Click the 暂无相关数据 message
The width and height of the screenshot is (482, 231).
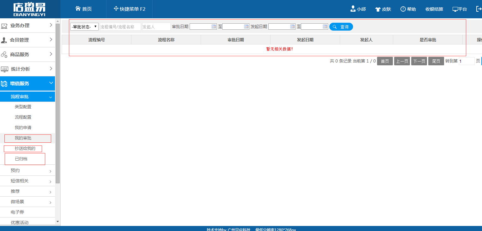(x=280, y=49)
